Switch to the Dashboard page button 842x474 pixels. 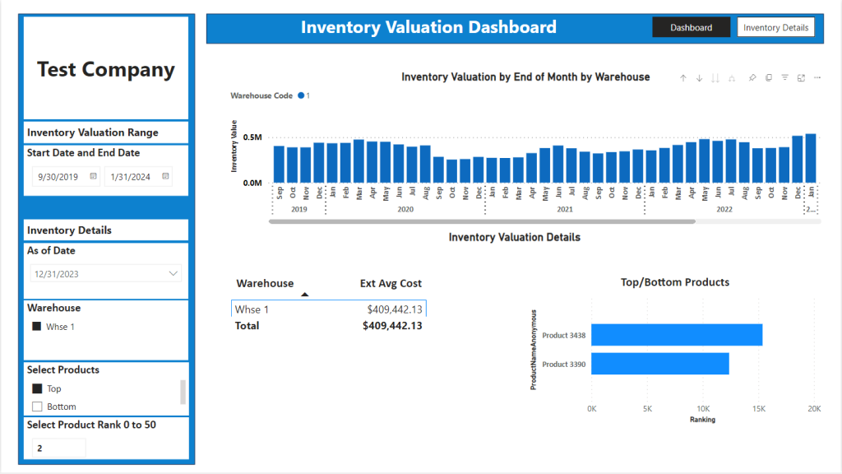tap(691, 27)
